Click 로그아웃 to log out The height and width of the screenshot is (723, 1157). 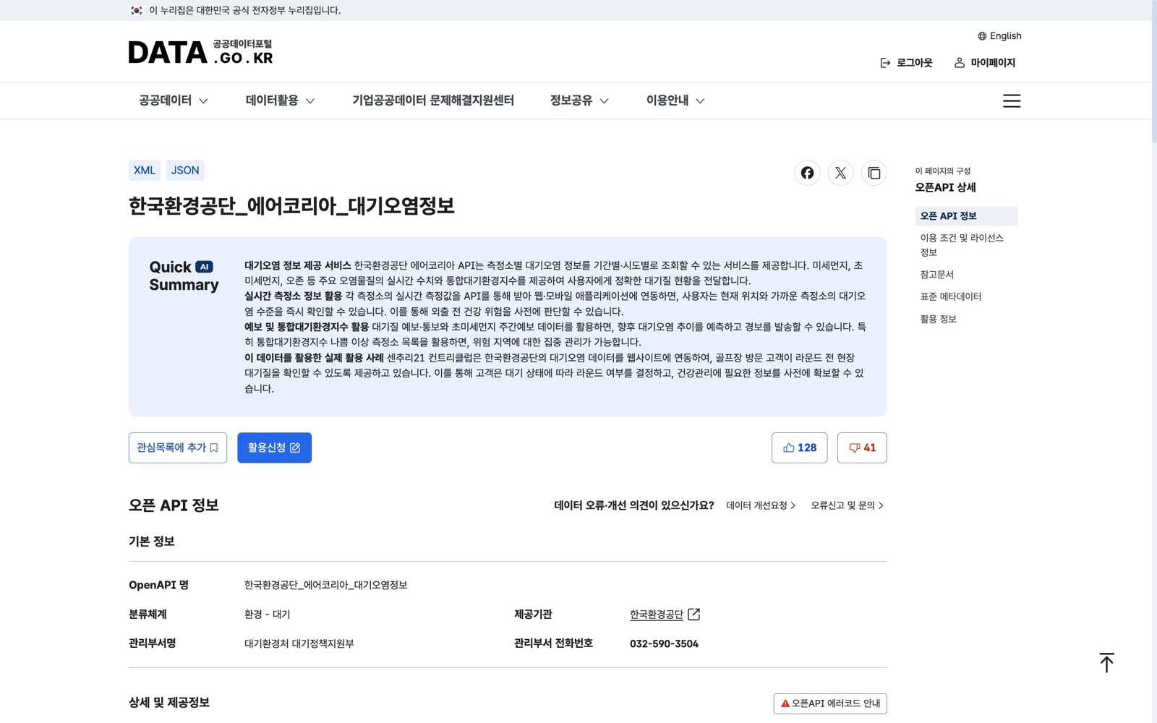(906, 63)
